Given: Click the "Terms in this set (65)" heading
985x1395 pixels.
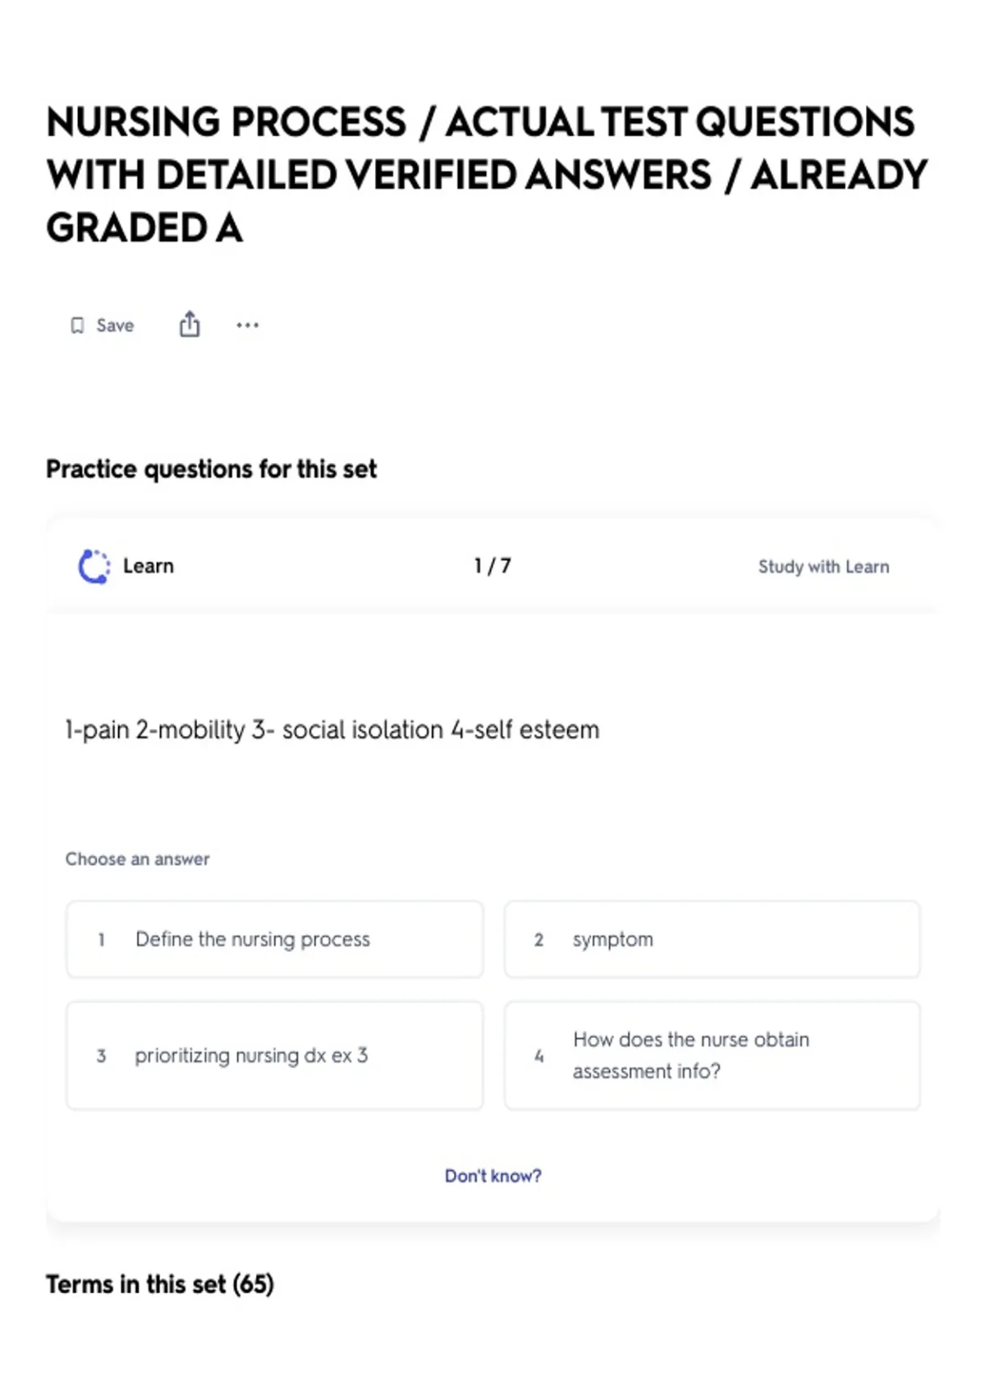Looking at the screenshot, I should click(160, 1284).
